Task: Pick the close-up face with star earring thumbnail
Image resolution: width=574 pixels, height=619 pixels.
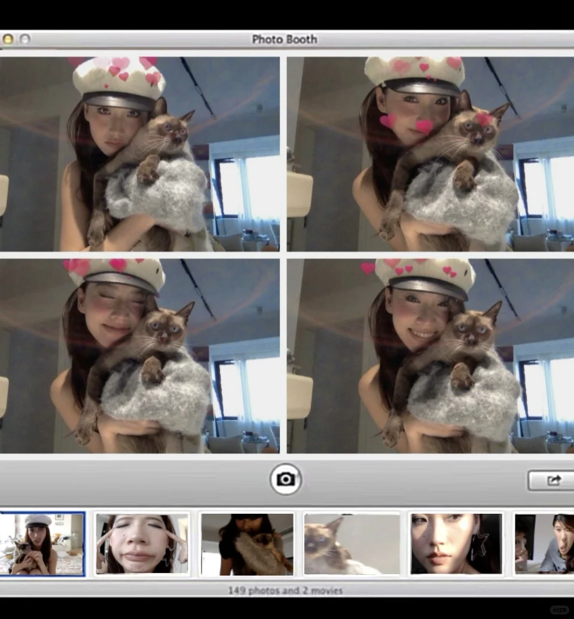Action: point(456,544)
